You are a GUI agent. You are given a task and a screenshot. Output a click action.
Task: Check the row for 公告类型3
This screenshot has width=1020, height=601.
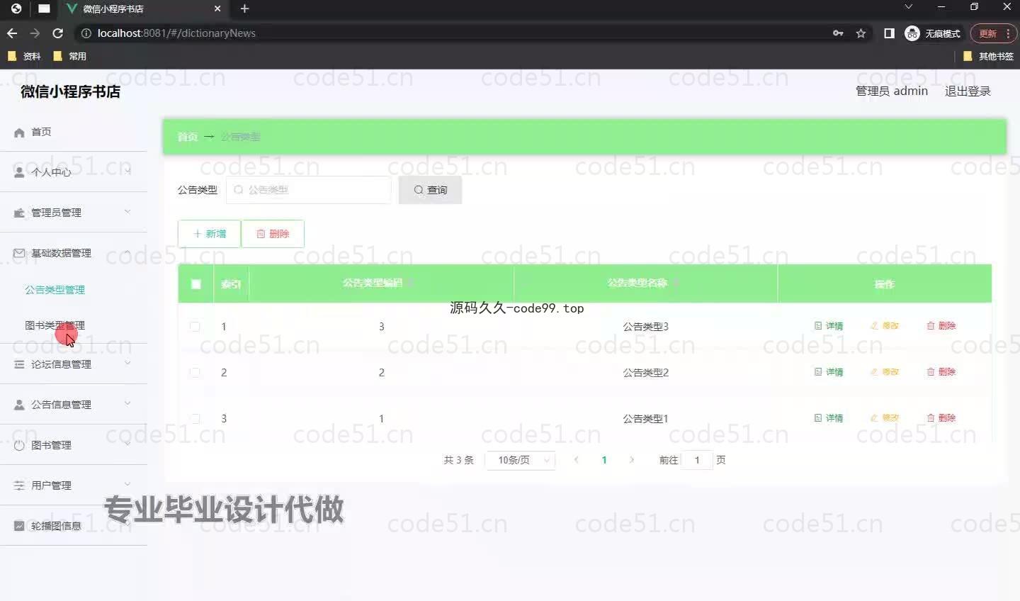[195, 327]
